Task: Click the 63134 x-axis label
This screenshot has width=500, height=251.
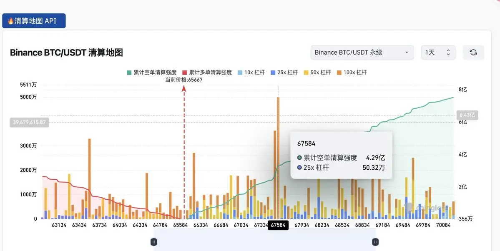Action: (59, 225)
